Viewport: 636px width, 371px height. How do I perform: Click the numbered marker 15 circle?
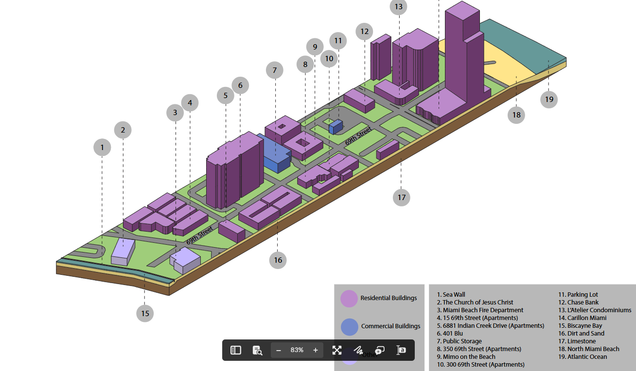coord(145,313)
